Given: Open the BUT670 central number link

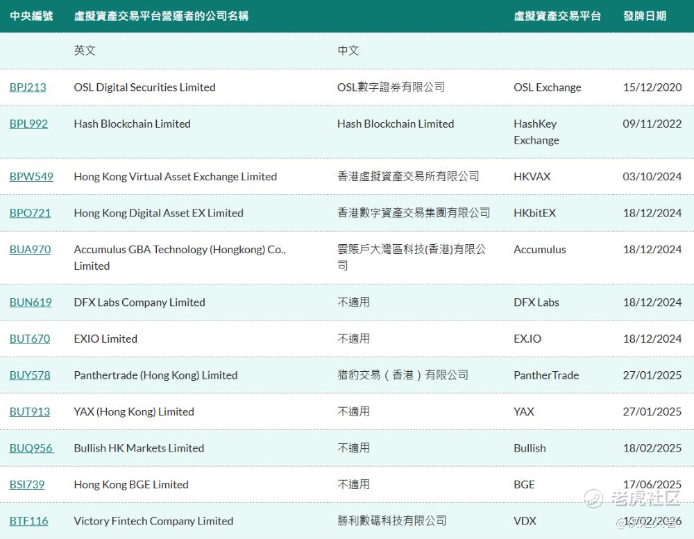Looking at the screenshot, I should [x=30, y=339].
